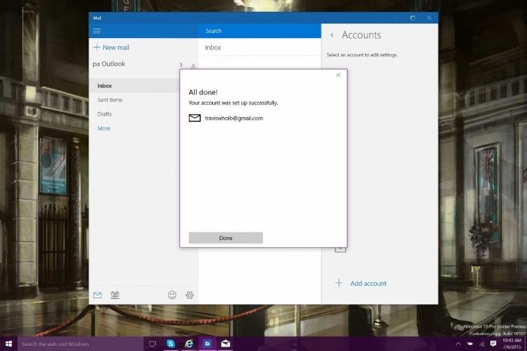The image size is (527, 351).
Task: Click the envelope icon beside the gmail address
Action: (195, 118)
